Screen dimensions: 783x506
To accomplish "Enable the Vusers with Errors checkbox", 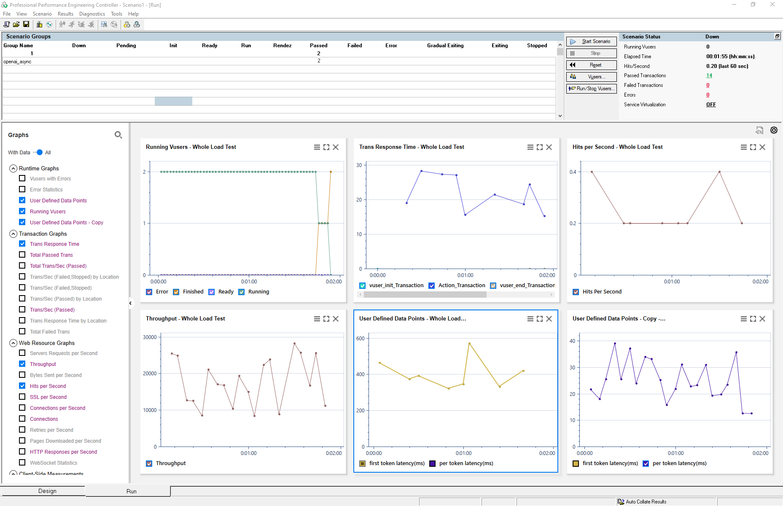I will tap(22, 178).
